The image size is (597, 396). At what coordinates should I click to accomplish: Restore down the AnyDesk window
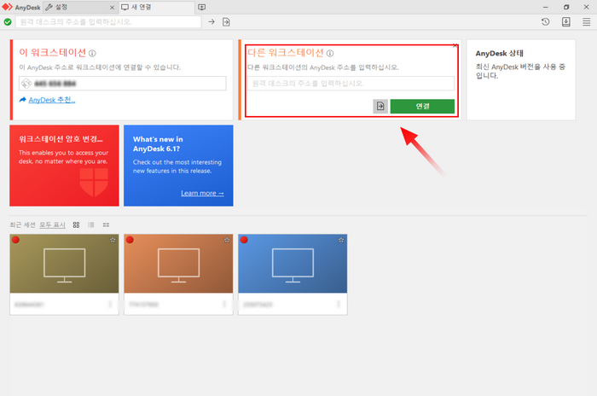tap(566, 7)
